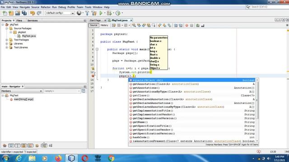Click the Stop Macro Recording icon
Viewport: 289px width, 162px height.
point(191,26)
